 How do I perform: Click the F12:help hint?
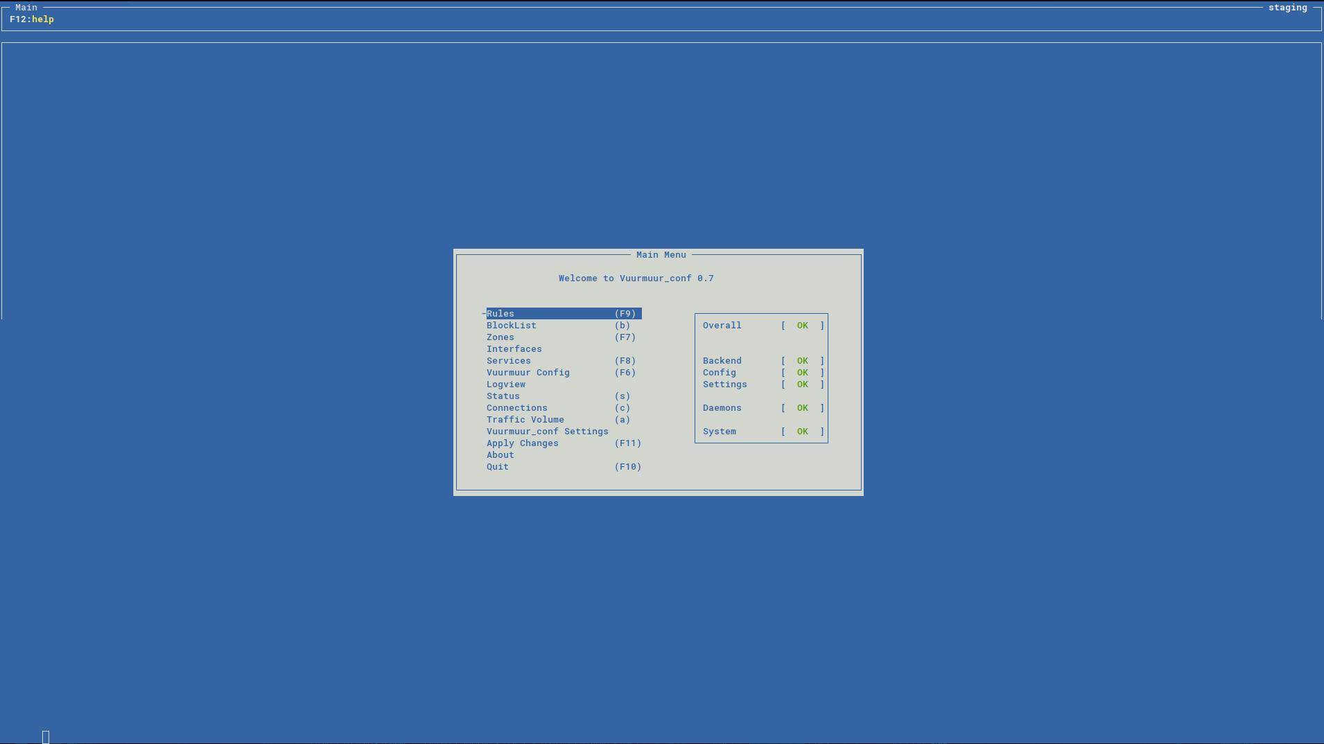[32, 19]
